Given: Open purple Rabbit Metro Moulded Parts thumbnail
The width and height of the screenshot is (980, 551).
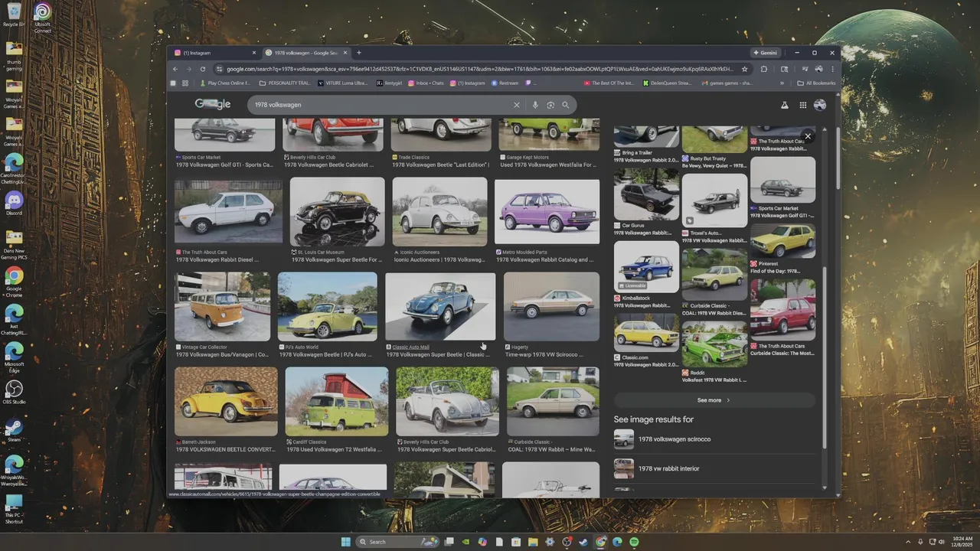Looking at the screenshot, I should coord(547,211).
